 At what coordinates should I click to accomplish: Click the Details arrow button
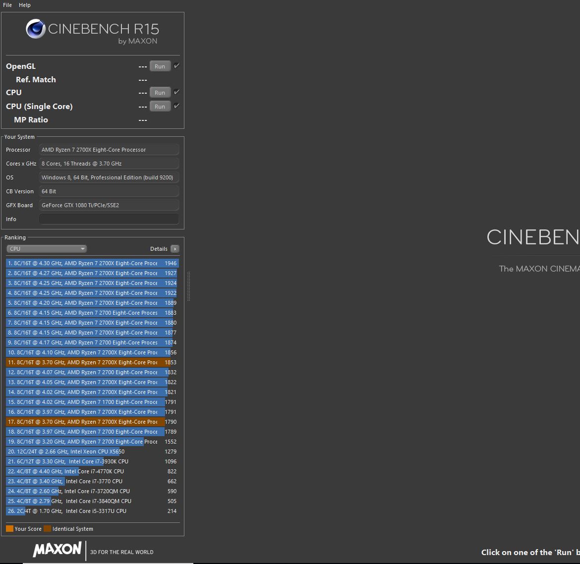click(x=175, y=249)
